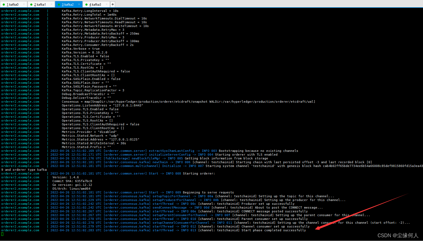Open a new session with the plus button

coord(113,4)
